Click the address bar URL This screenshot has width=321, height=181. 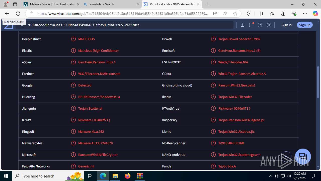[122, 14]
